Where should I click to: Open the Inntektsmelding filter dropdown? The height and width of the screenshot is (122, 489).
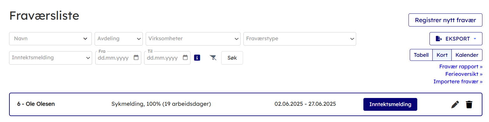click(x=51, y=58)
